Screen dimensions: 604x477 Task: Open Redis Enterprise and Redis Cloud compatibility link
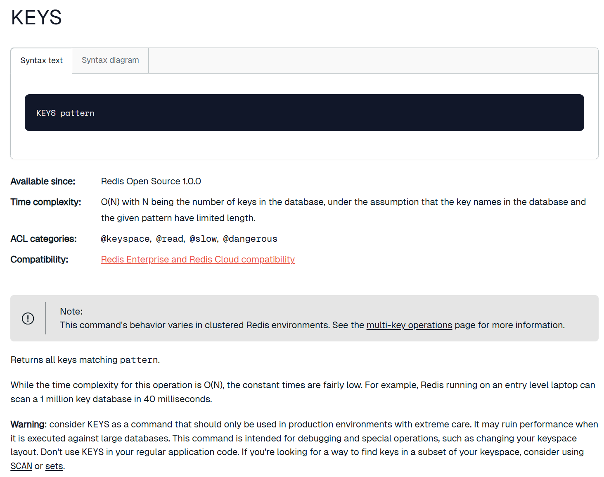[198, 259]
